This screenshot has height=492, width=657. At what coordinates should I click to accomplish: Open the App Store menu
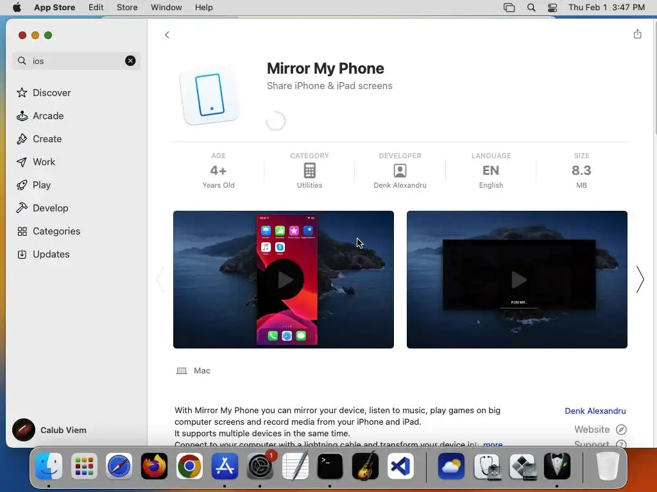[x=55, y=7]
